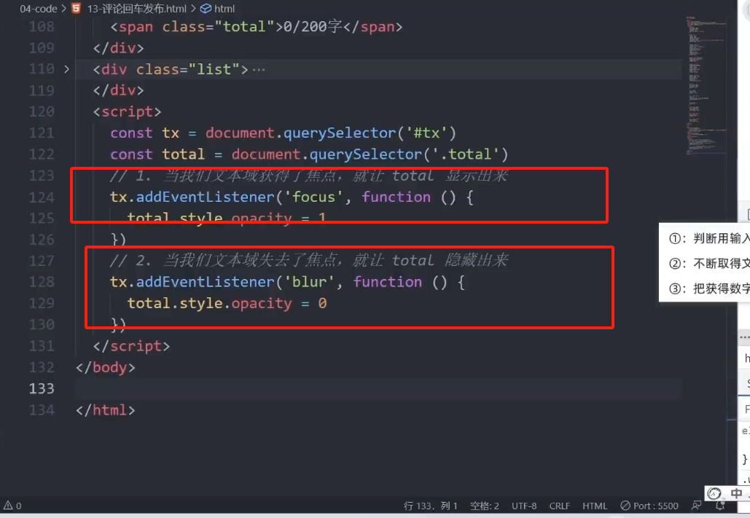Click the HTML5 file icon in breadcrumb
The width and height of the screenshot is (750, 518).
coord(76,9)
